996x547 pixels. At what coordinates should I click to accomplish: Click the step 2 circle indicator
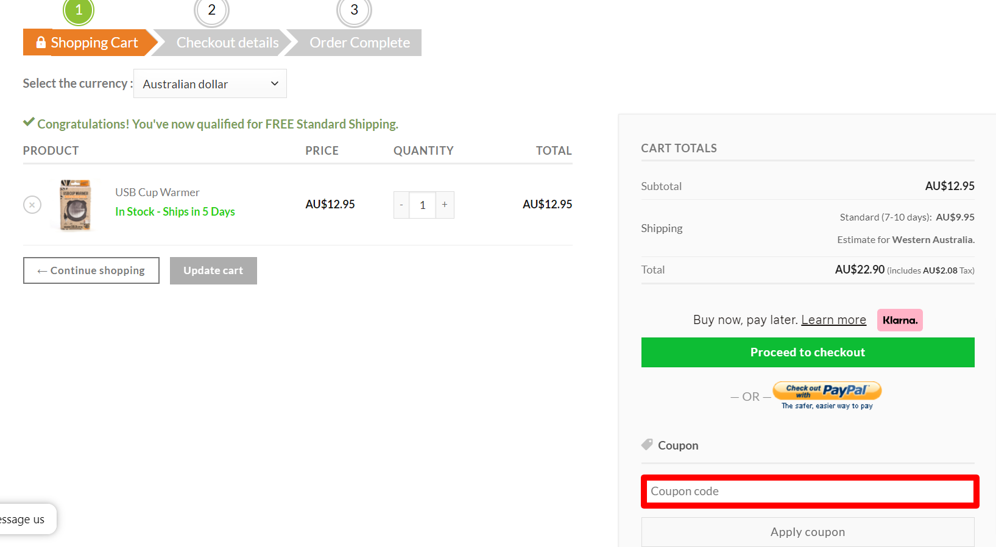pos(212,11)
